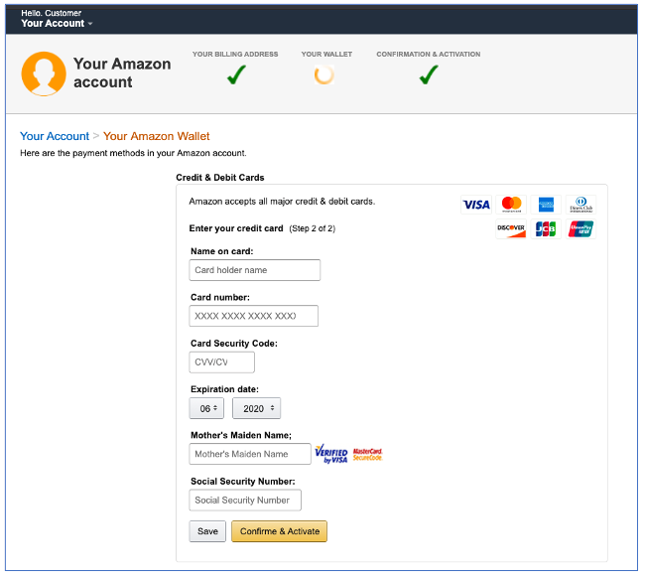This screenshot has height=580, width=645.
Task: Click the Visa card logo
Action: coord(476,205)
